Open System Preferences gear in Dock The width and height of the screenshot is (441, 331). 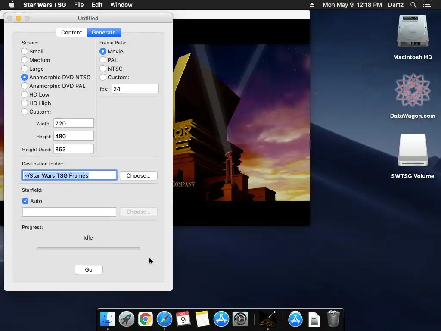pyautogui.click(x=240, y=319)
